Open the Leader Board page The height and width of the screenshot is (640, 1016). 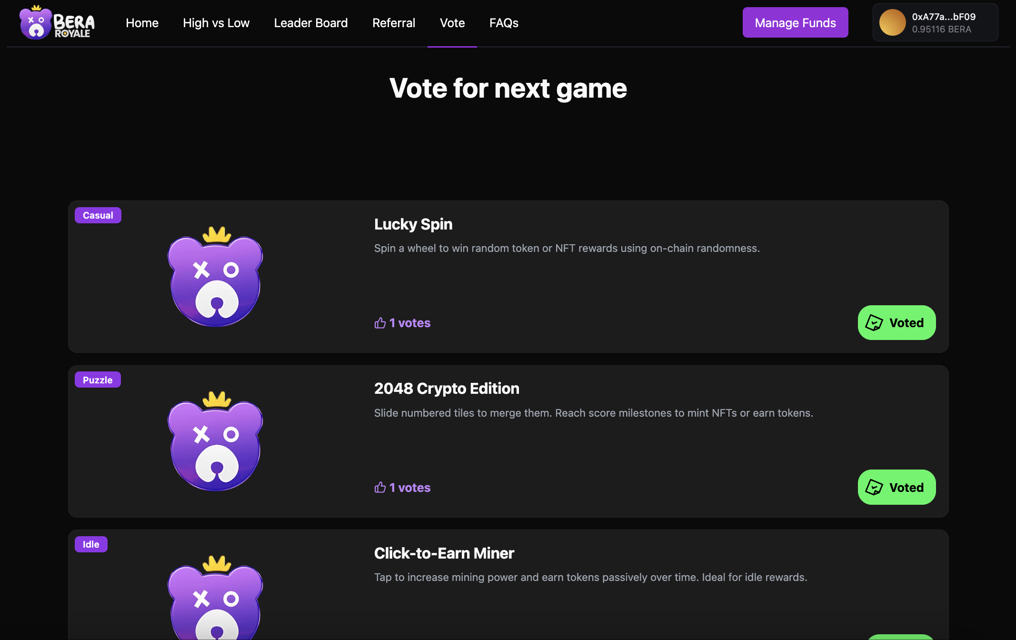(x=310, y=23)
